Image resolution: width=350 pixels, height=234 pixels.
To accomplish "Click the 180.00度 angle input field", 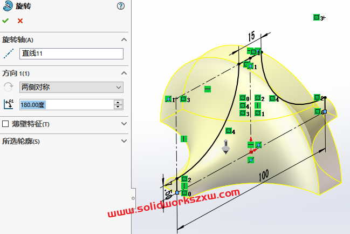I will [x=67, y=104].
